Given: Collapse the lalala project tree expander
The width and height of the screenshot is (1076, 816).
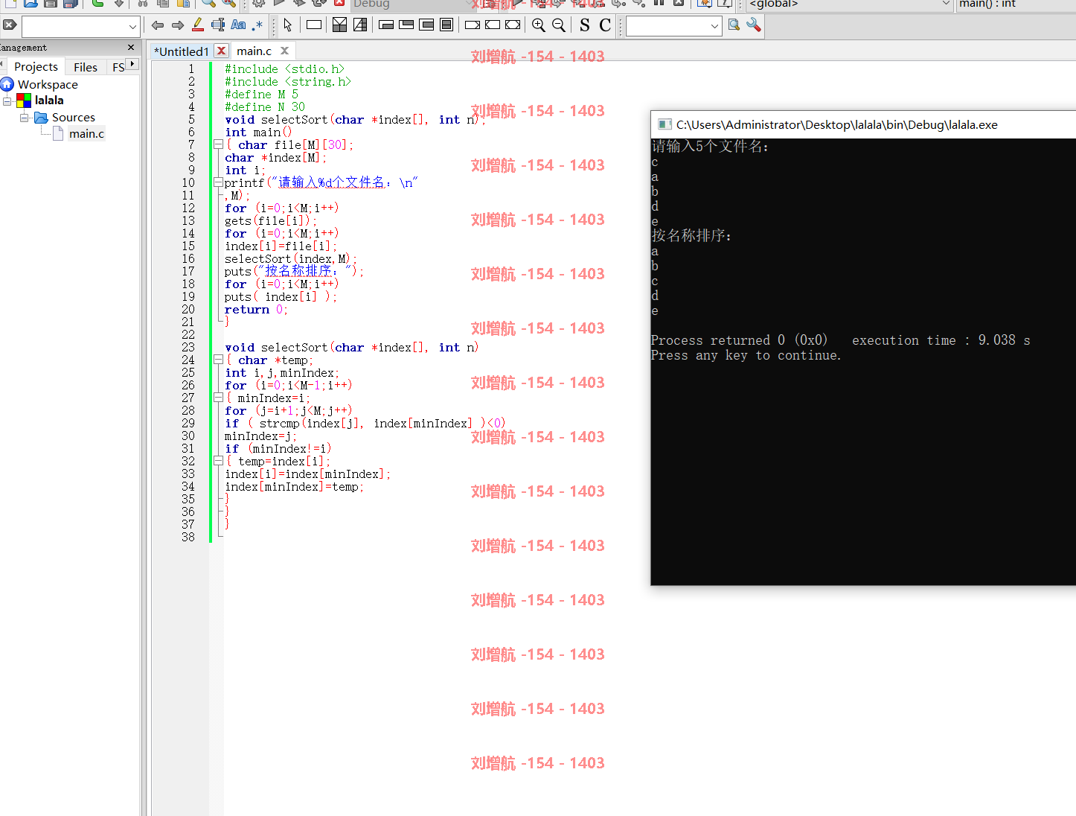Looking at the screenshot, I should tap(7, 101).
